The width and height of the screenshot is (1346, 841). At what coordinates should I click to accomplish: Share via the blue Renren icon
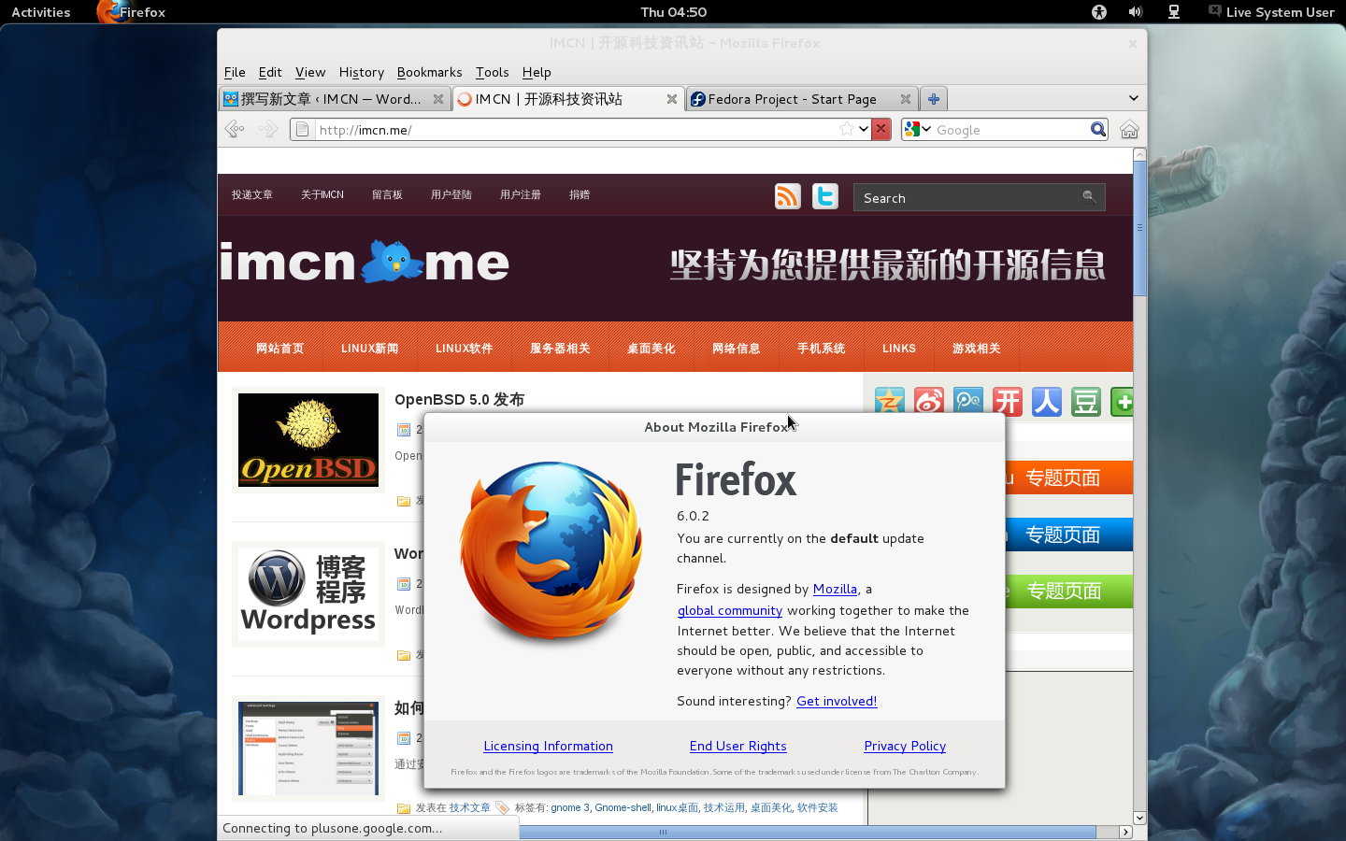(1047, 402)
